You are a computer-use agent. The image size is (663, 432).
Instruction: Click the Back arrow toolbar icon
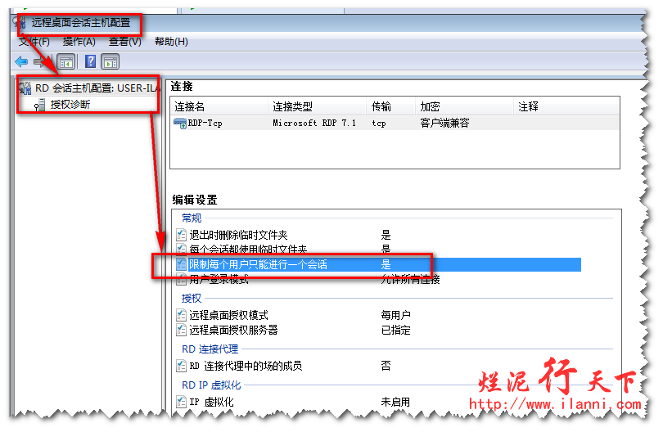point(21,62)
